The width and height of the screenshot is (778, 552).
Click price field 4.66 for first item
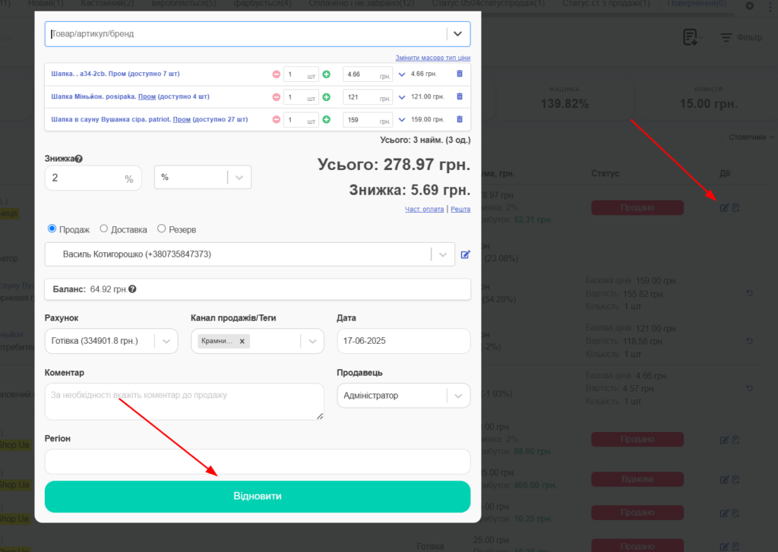point(368,74)
